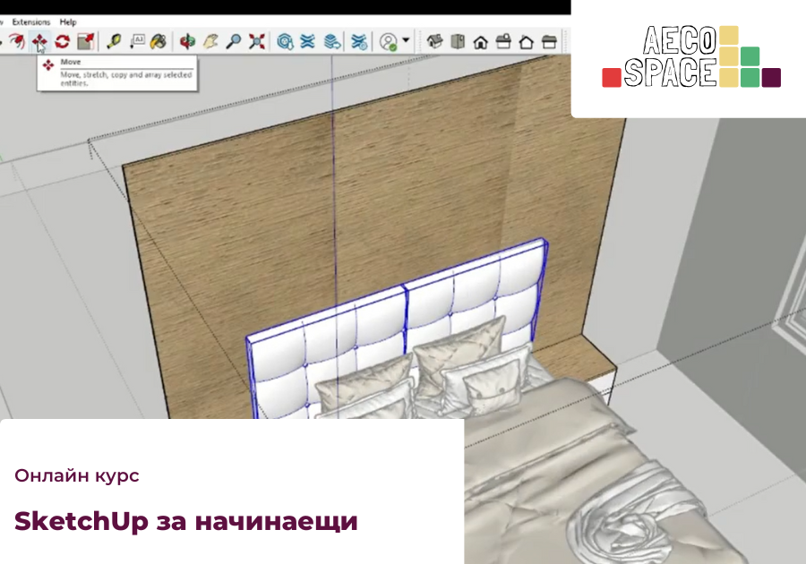The image size is (806, 564).
Task: Select the Pan hand tool
Action: (x=210, y=40)
